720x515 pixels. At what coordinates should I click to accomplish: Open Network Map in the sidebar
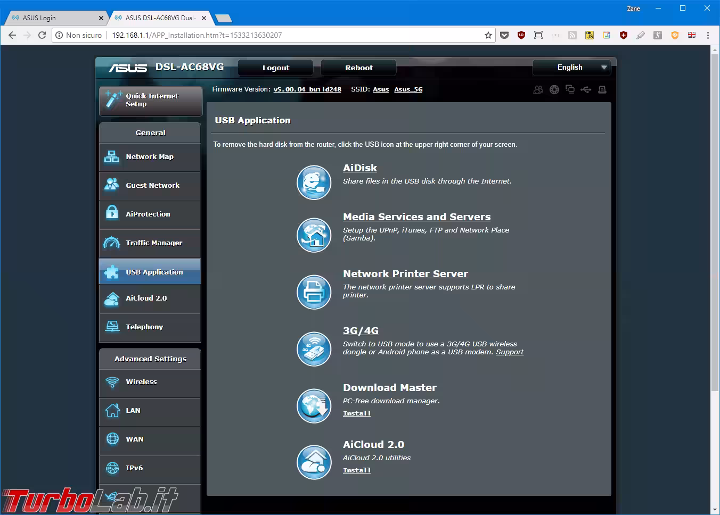(150, 157)
